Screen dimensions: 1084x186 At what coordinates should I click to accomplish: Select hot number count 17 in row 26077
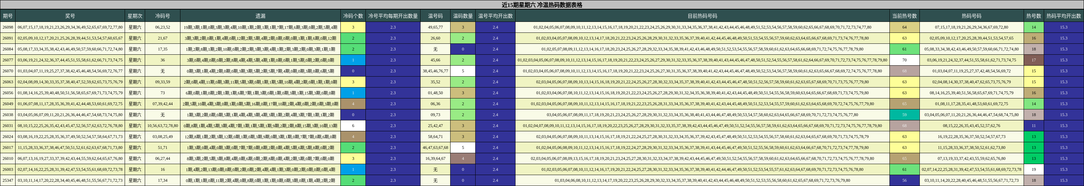tap(1034, 60)
